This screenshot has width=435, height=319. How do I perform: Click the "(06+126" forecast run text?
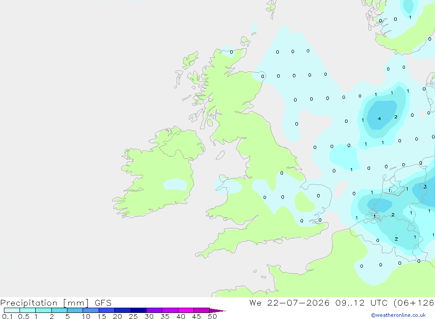[x=414, y=302]
